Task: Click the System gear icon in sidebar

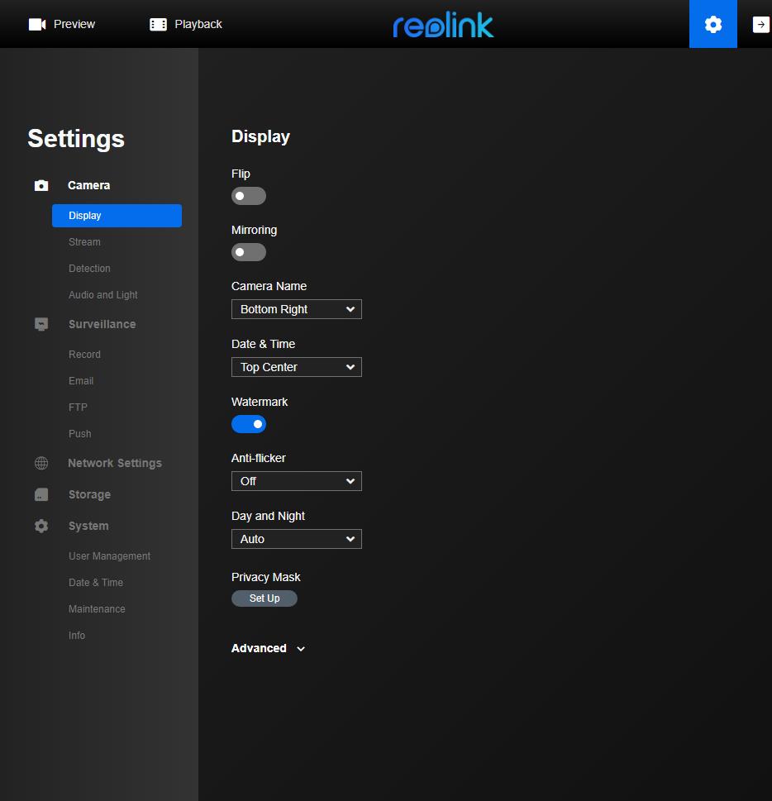Action: tap(41, 526)
